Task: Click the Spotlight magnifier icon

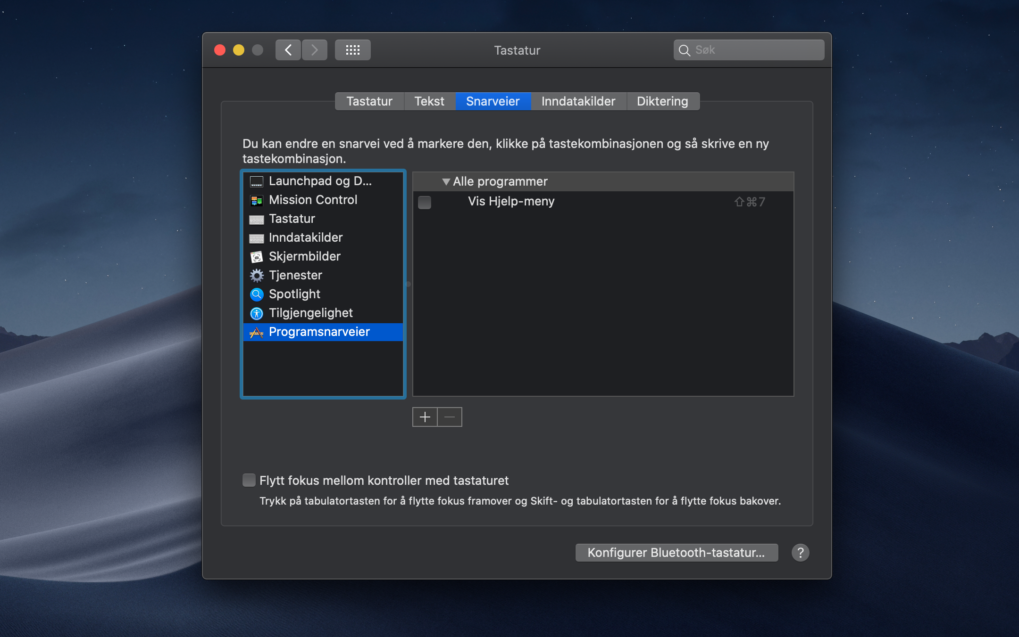Action: click(x=256, y=294)
